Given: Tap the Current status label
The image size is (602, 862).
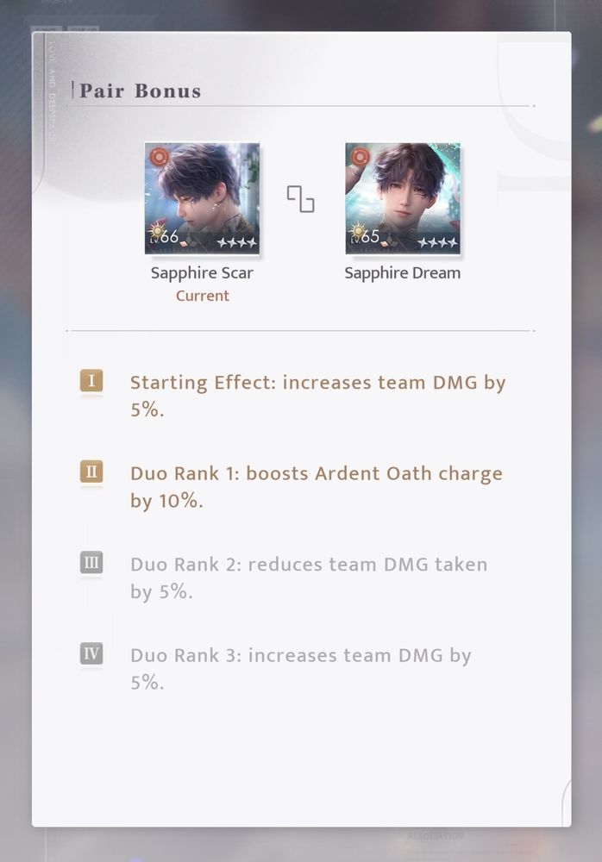Looking at the screenshot, I should click(x=203, y=296).
